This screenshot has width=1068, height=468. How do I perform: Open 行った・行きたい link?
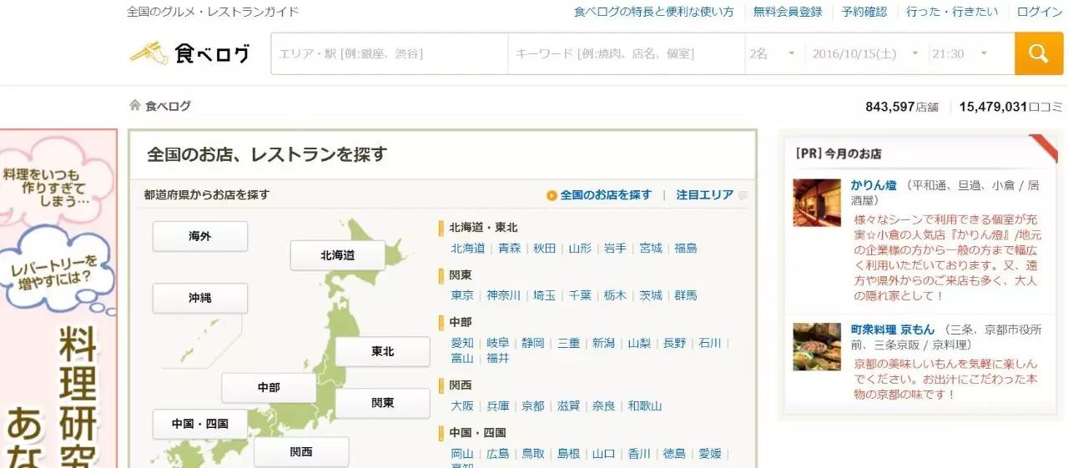point(952,12)
